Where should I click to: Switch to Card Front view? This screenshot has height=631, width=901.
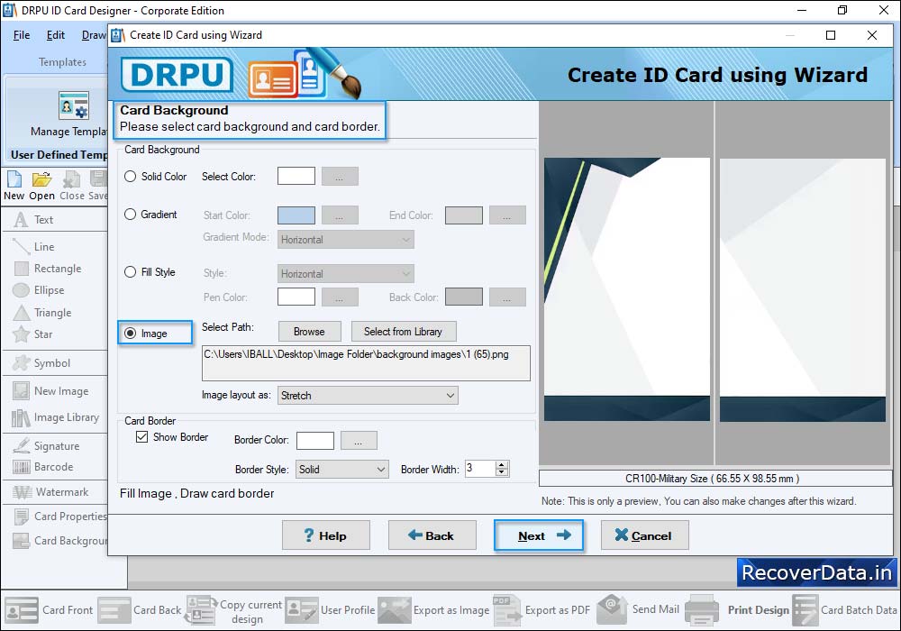[x=49, y=609]
